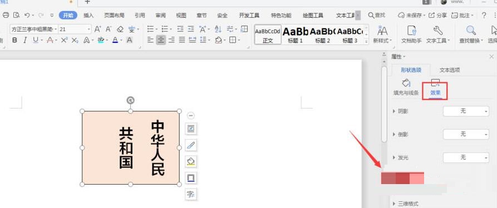Apply character shading icon
The height and width of the screenshot is (208, 497).
[129, 40]
